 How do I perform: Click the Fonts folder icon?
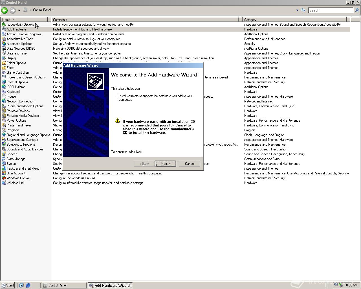pyautogui.click(x=4, y=68)
